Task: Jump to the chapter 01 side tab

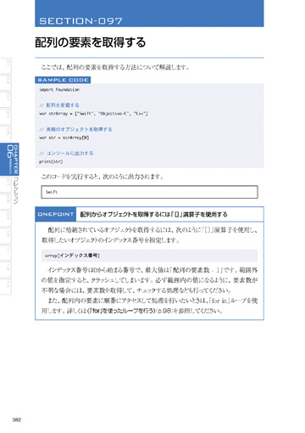Action: coord(6,65)
